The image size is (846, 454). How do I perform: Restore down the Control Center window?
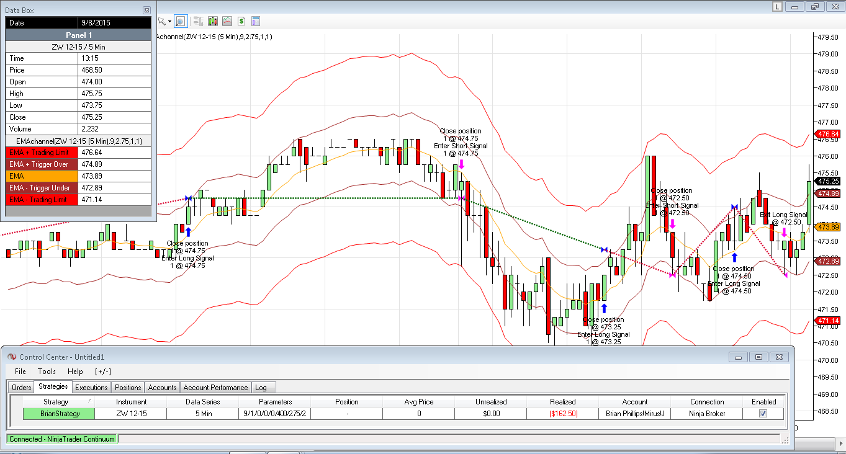758,357
